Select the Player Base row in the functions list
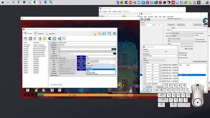 (x=35, y=45)
